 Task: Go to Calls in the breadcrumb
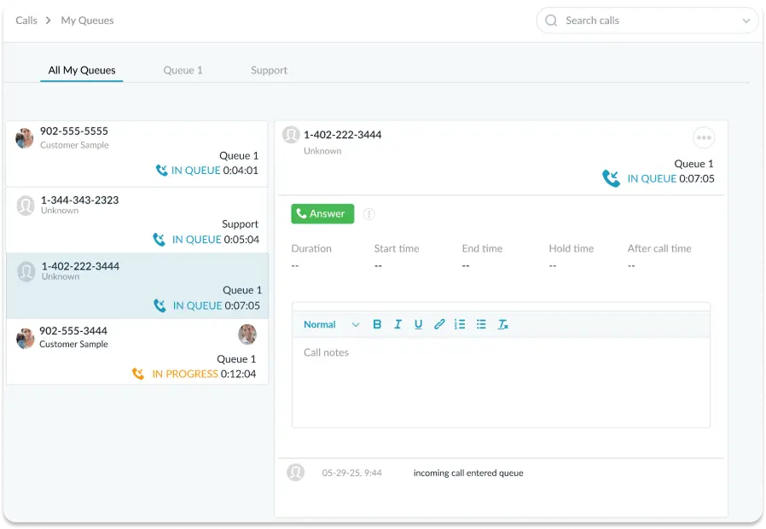[x=26, y=20]
